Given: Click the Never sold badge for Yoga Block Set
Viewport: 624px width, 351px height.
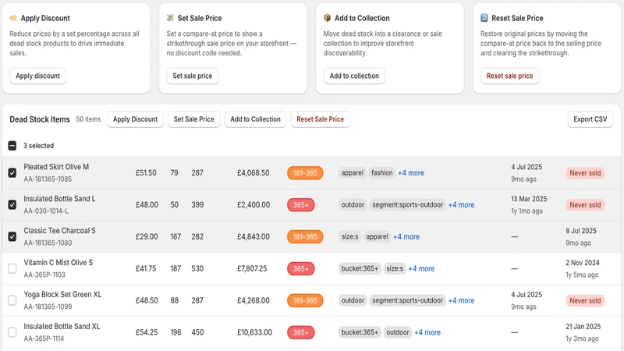Looking at the screenshot, I should [x=585, y=300].
